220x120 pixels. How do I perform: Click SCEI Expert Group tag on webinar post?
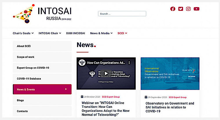pos(111,97)
